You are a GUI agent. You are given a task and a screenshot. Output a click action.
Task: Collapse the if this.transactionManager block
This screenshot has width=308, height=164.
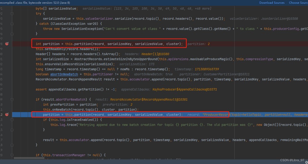(x=12, y=155)
